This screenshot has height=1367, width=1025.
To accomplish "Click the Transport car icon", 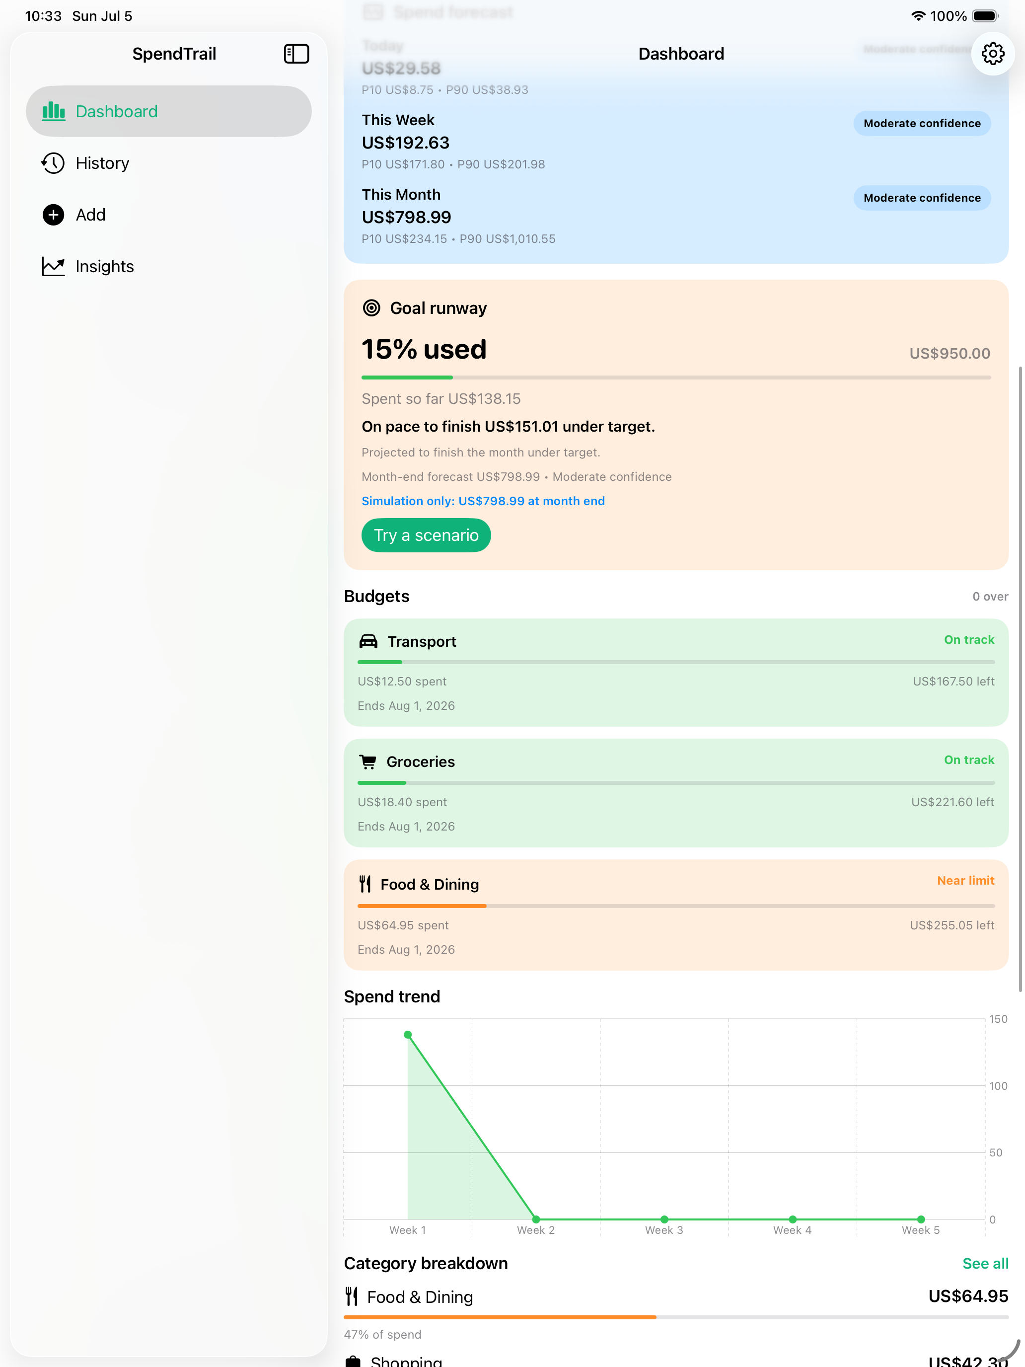I will (368, 641).
